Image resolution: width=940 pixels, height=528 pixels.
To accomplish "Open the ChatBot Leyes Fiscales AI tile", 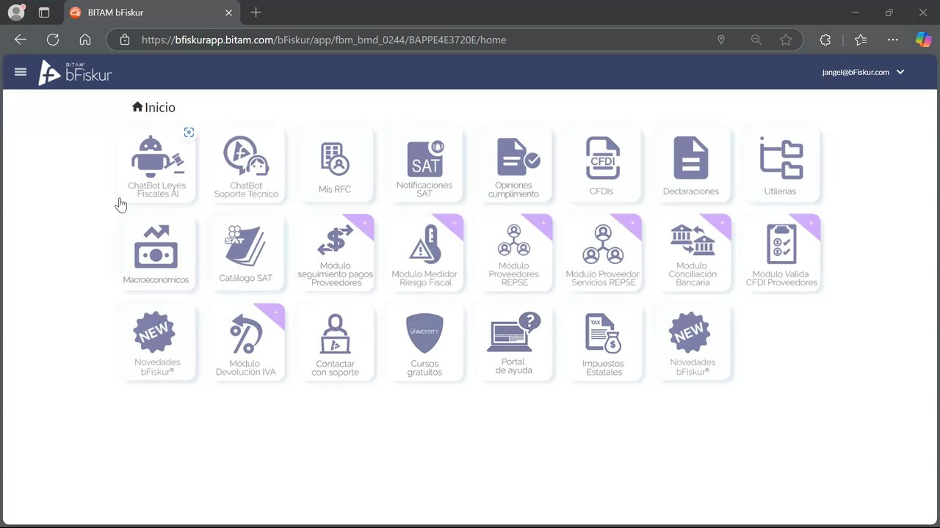I will (x=156, y=166).
